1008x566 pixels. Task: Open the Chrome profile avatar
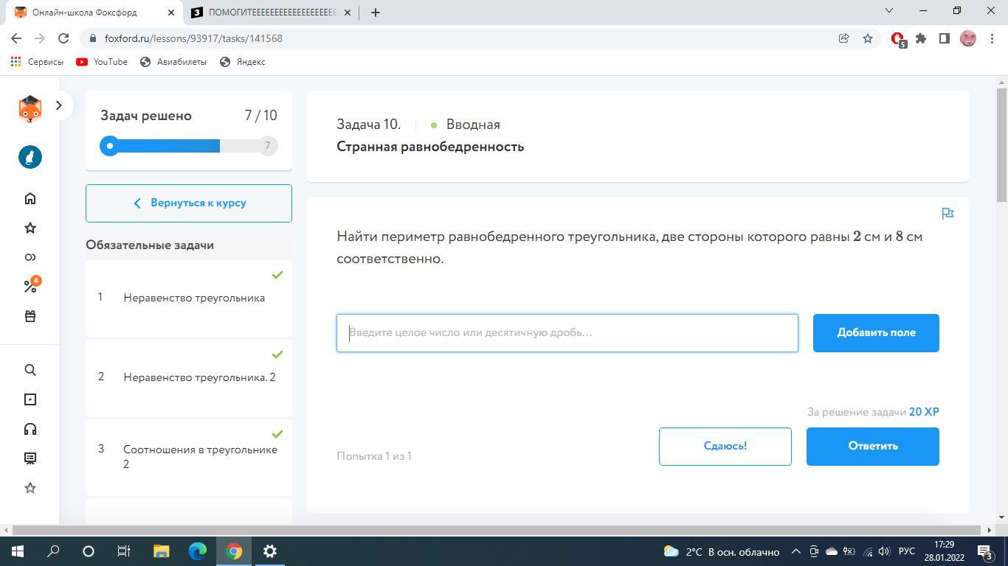(x=968, y=38)
